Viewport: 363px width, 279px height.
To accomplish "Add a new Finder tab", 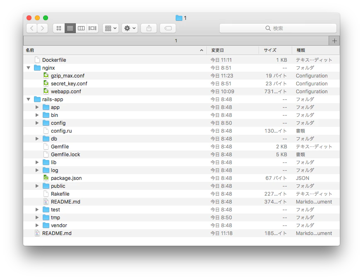I will coord(334,41).
